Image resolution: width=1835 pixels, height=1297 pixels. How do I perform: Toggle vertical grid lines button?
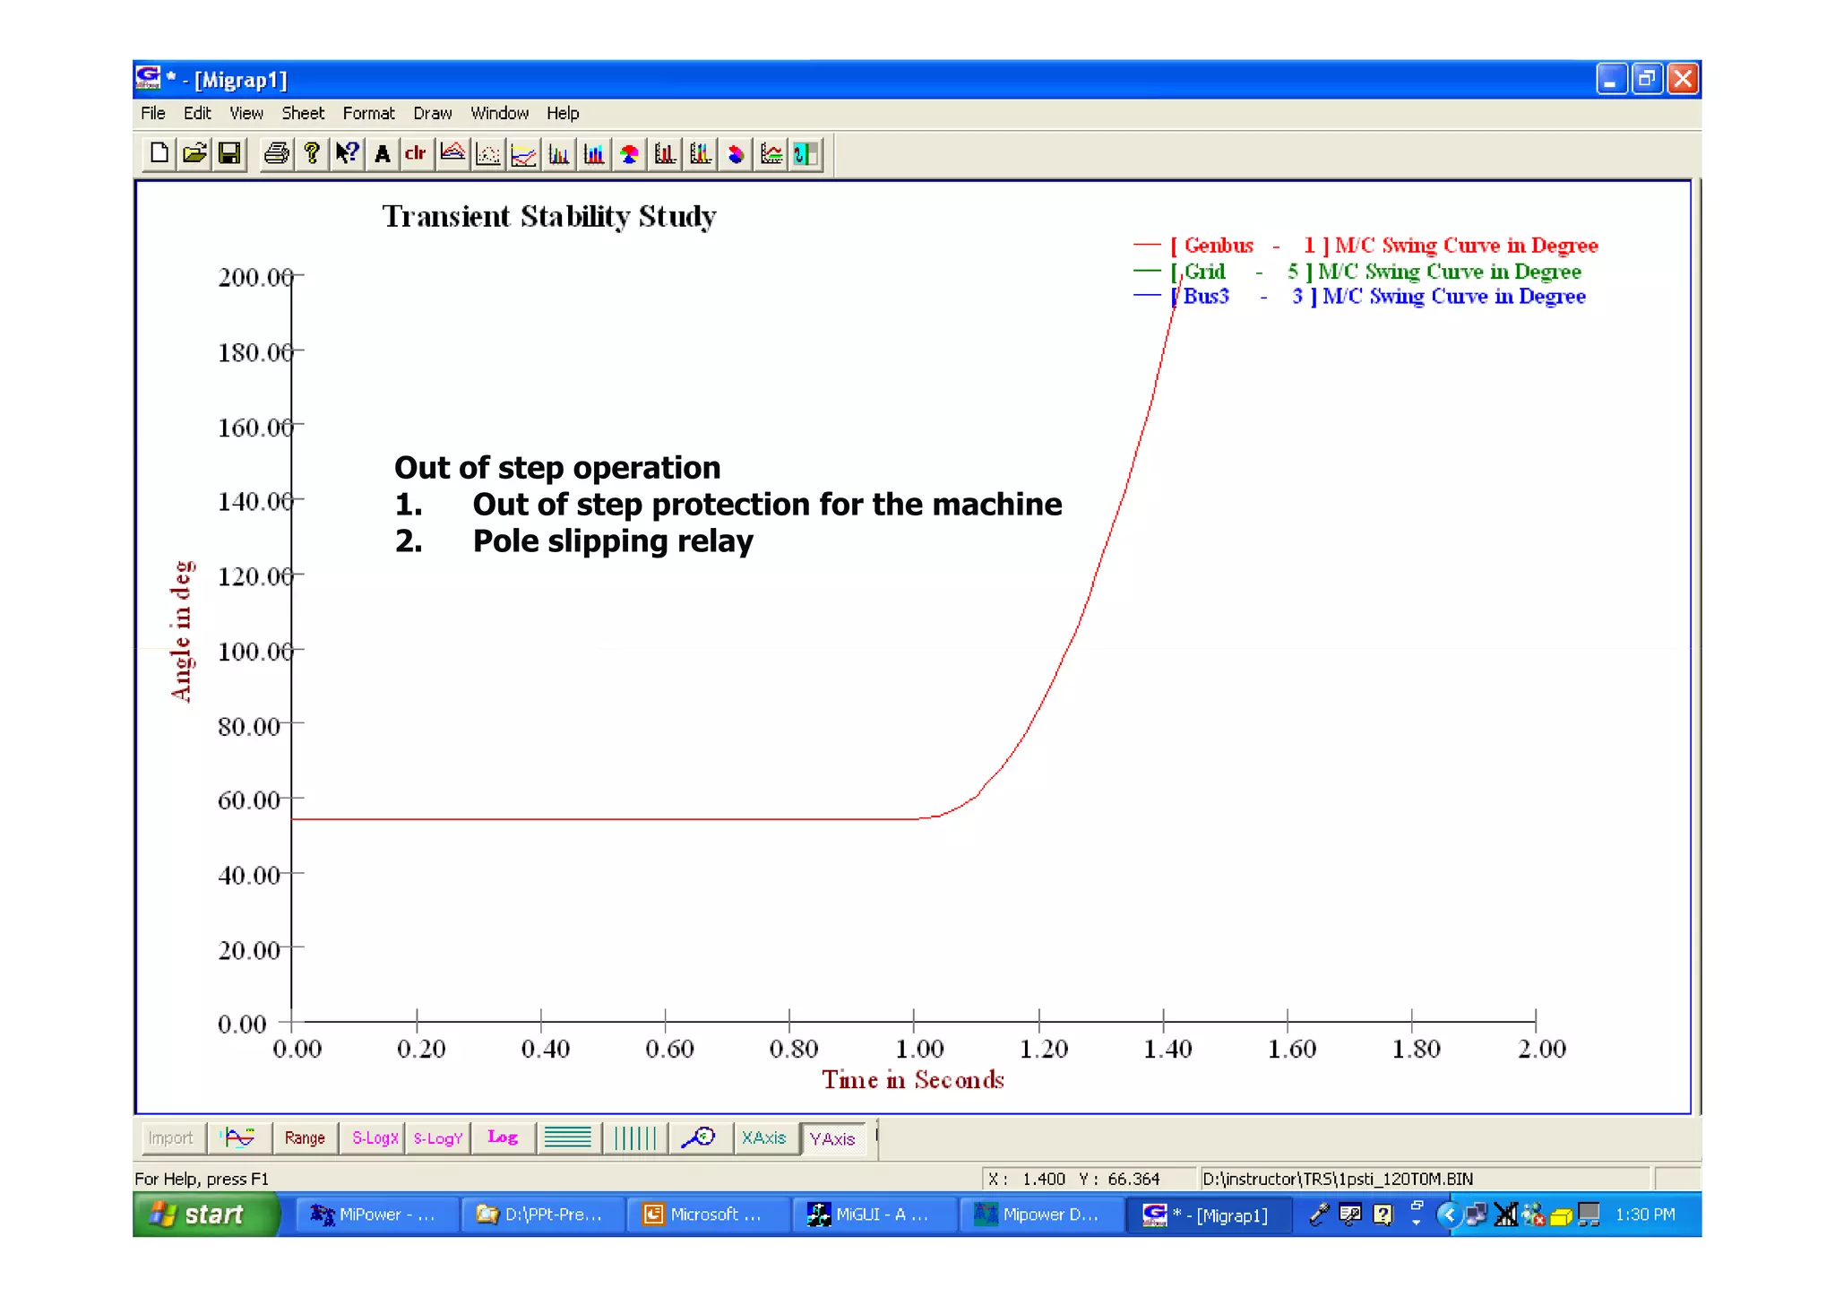point(635,1138)
